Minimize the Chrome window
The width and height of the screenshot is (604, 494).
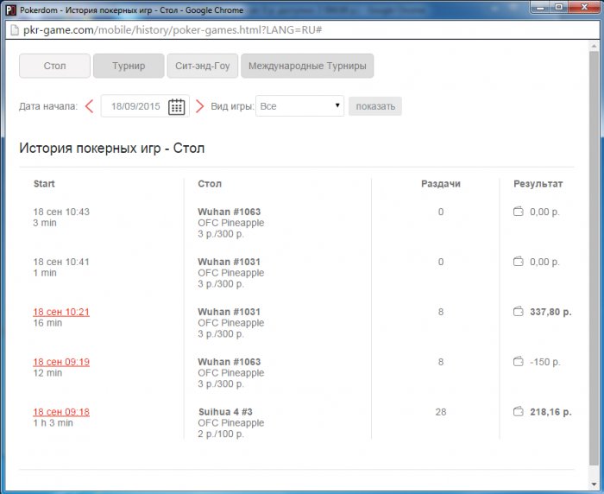coord(541,7)
